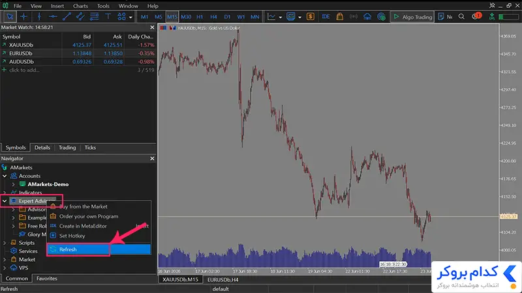Switch to the EURUSDb,H4 chart tab
The width and height of the screenshot is (522, 293).
tap(223, 280)
